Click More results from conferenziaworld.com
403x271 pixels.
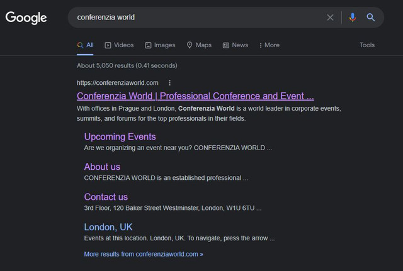click(x=144, y=254)
